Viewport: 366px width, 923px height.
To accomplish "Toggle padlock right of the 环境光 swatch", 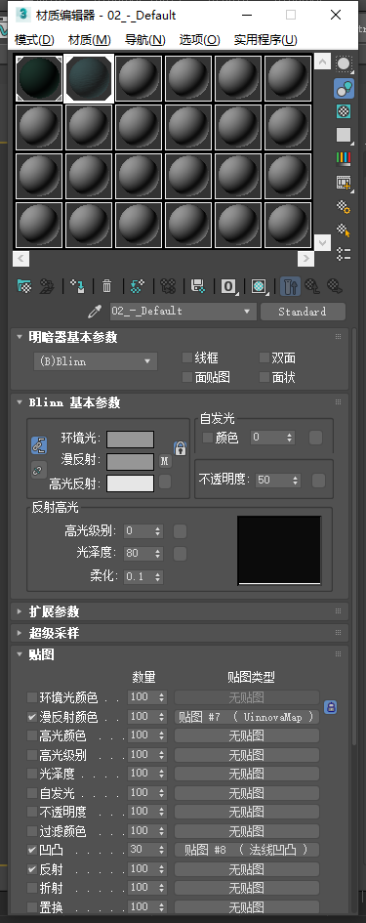I will coord(180,448).
